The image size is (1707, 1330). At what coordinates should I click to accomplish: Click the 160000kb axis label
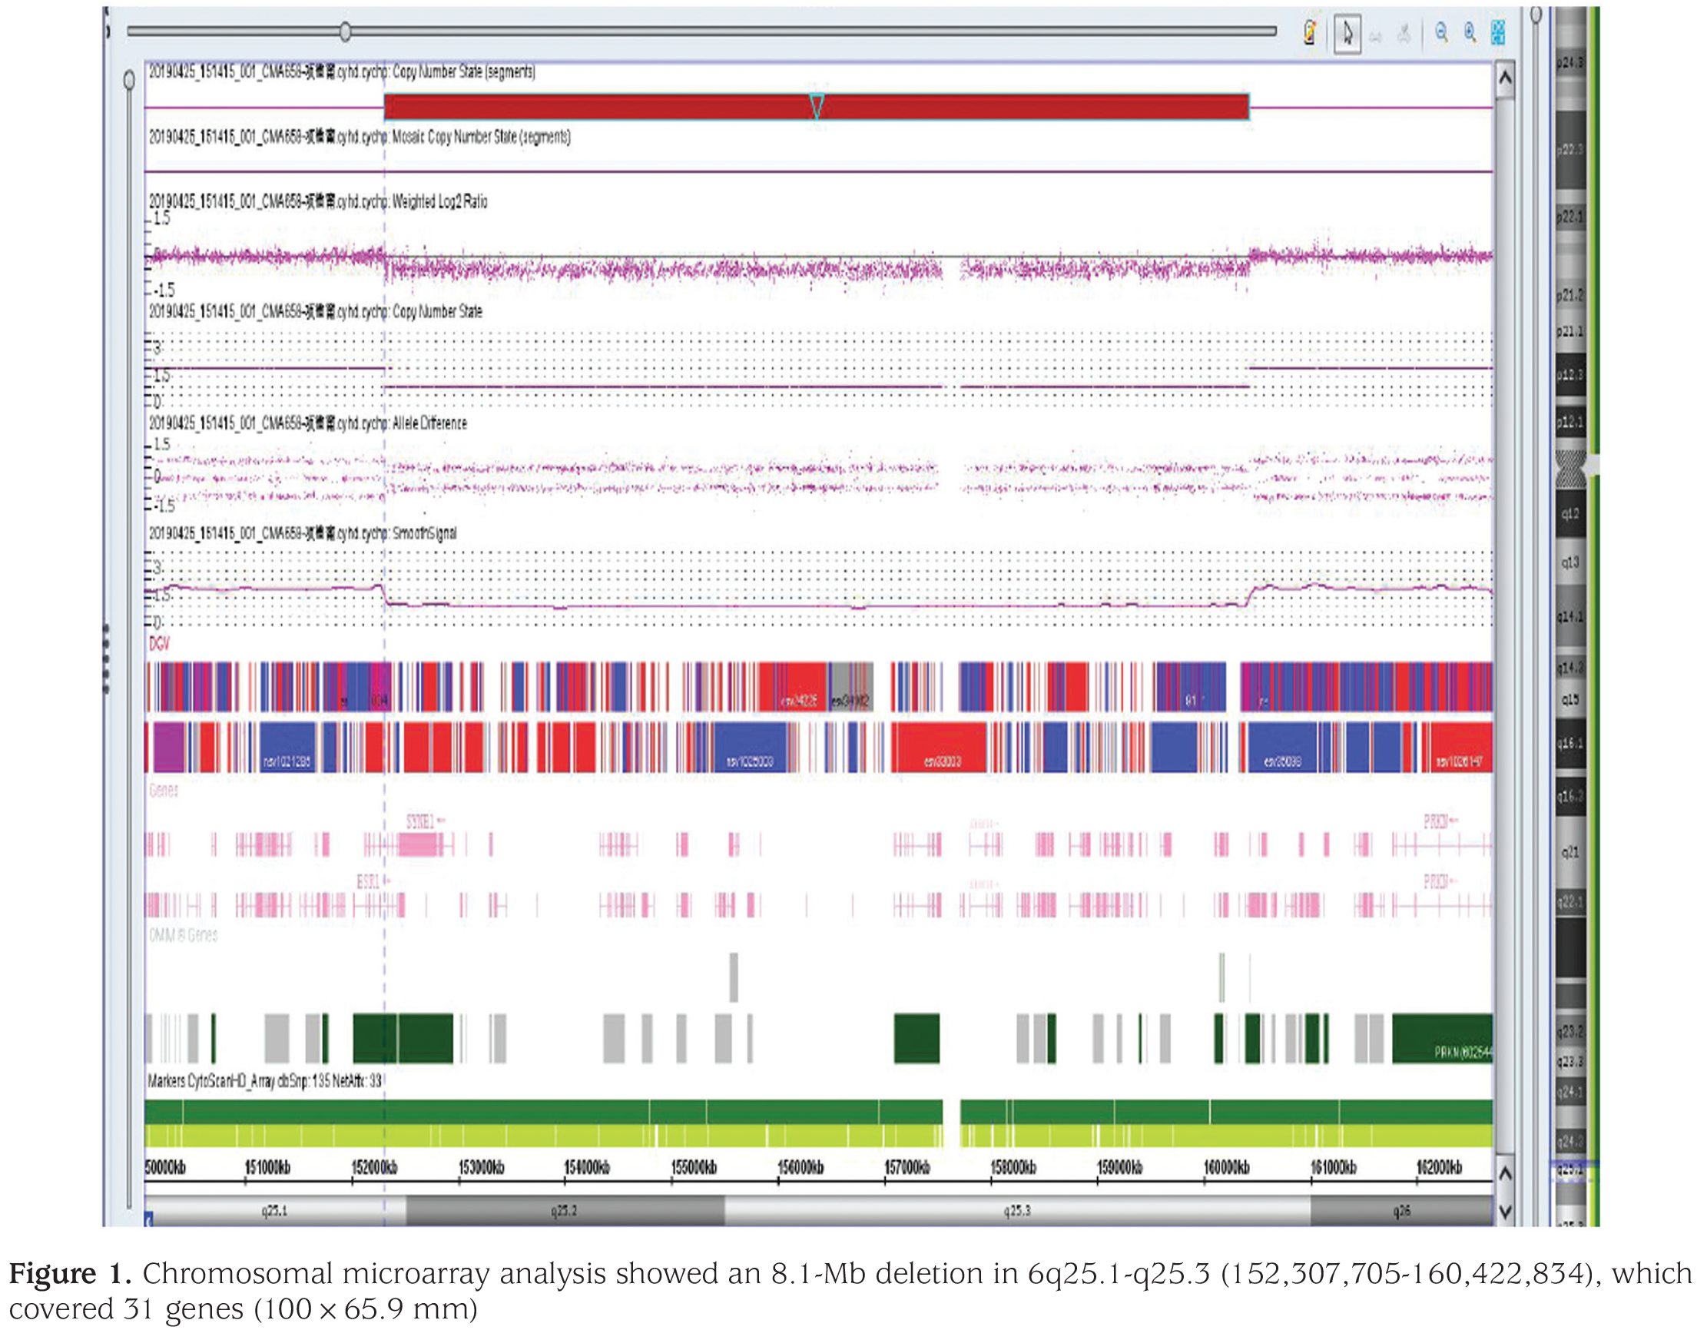point(1225,1167)
